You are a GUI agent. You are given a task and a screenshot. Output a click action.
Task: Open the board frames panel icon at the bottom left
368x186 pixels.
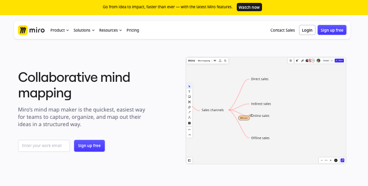190,160
